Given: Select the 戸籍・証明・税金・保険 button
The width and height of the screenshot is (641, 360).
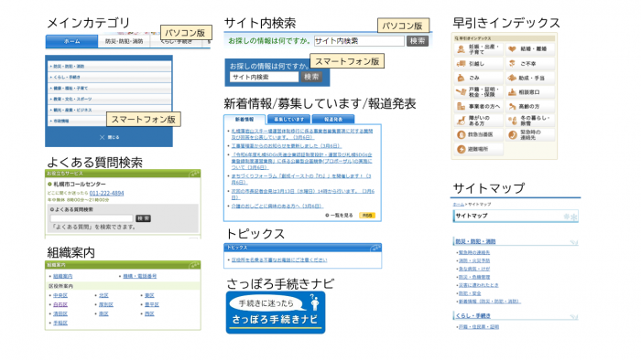Looking at the screenshot, I should (478, 92).
